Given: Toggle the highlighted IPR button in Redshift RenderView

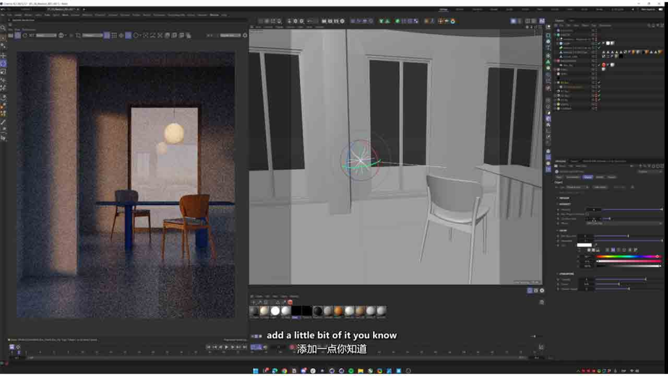Looking at the screenshot, I should (18, 35).
